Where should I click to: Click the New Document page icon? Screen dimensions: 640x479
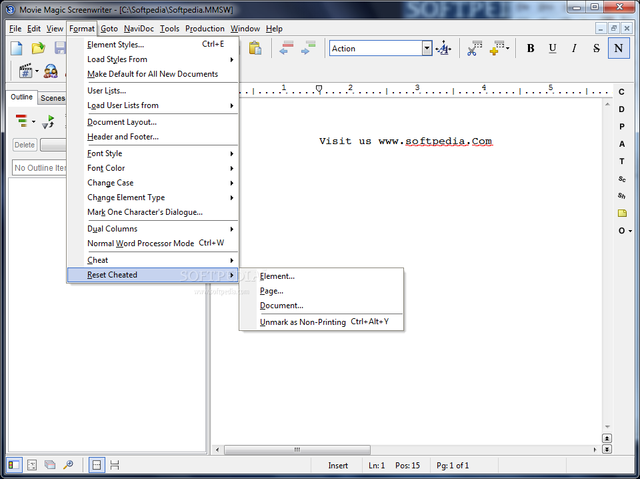point(16,48)
